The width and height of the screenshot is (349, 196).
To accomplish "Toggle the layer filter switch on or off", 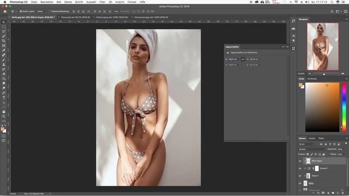I will pyautogui.click(x=346, y=144).
